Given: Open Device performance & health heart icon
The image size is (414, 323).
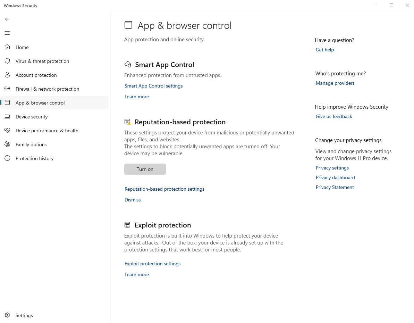Looking at the screenshot, I should [x=7, y=131].
